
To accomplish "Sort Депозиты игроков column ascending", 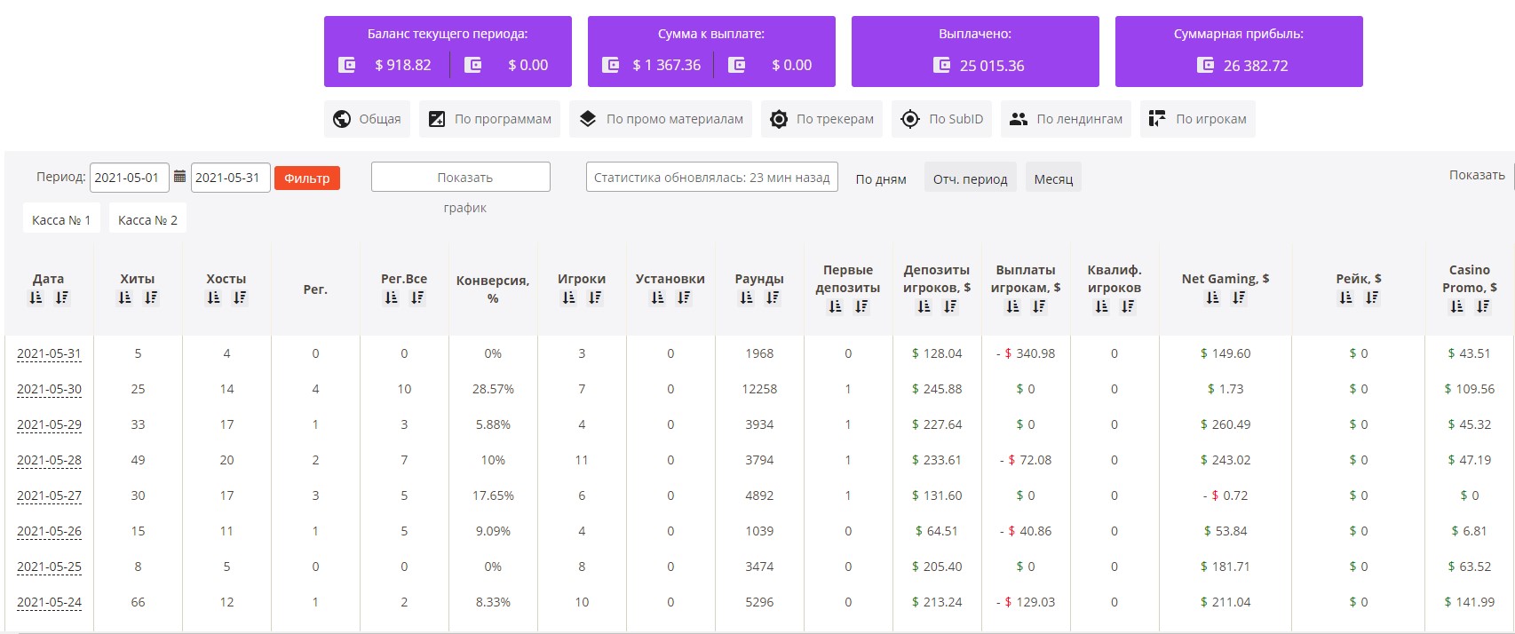I will click(x=924, y=306).
